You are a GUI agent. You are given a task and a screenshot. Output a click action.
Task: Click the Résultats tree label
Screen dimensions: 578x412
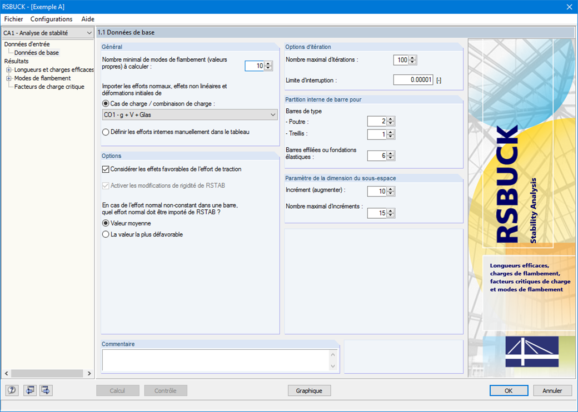point(16,61)
